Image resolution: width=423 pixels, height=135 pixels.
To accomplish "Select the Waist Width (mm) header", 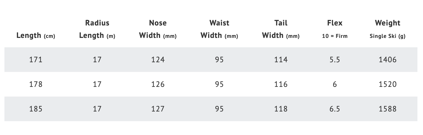I will [219, 29].
